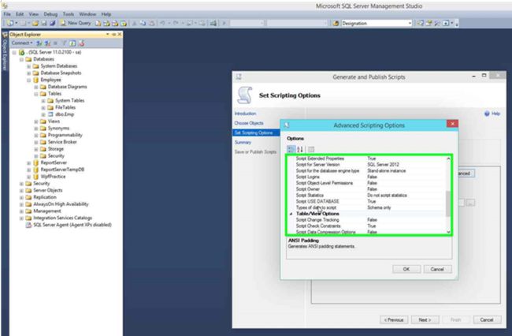Screen dimensions: 512x336
Task: Select the 'Script USE DATABASE' property row
Action: [366, 201]
